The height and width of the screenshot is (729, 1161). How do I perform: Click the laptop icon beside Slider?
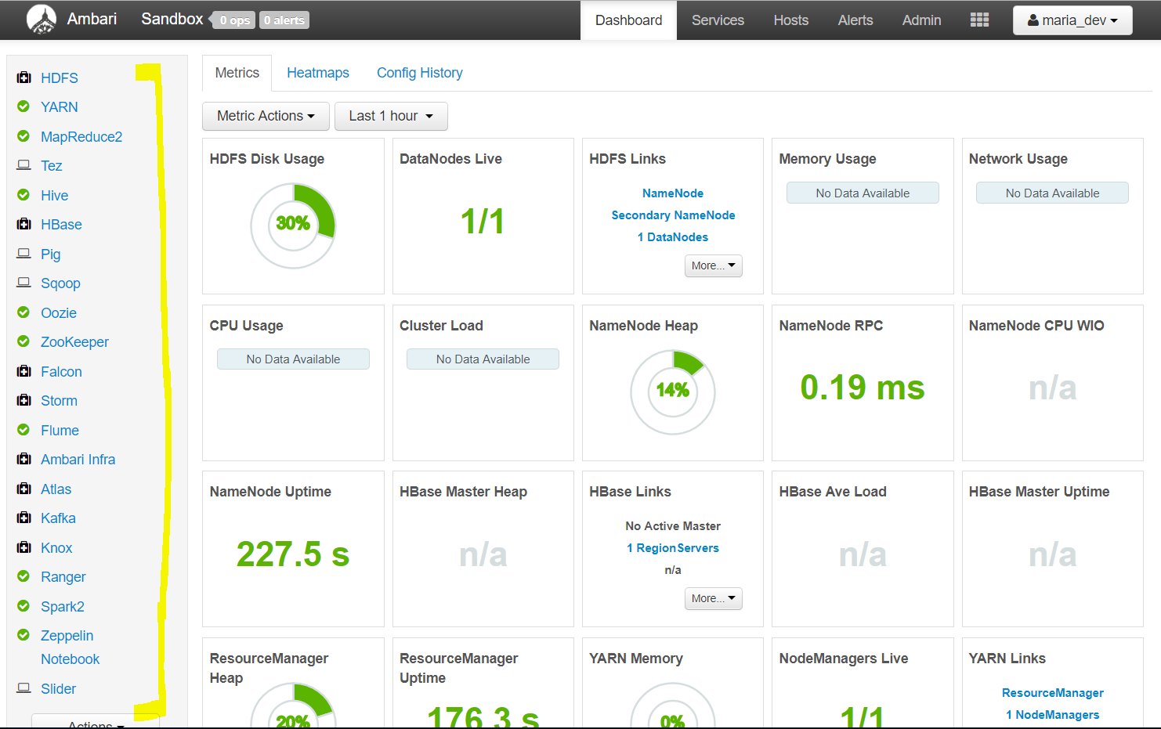click(24, 688)
